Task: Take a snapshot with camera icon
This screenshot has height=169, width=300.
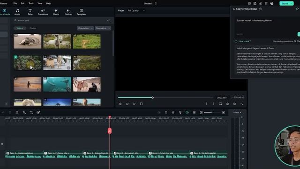Action: tap(227, 104)
